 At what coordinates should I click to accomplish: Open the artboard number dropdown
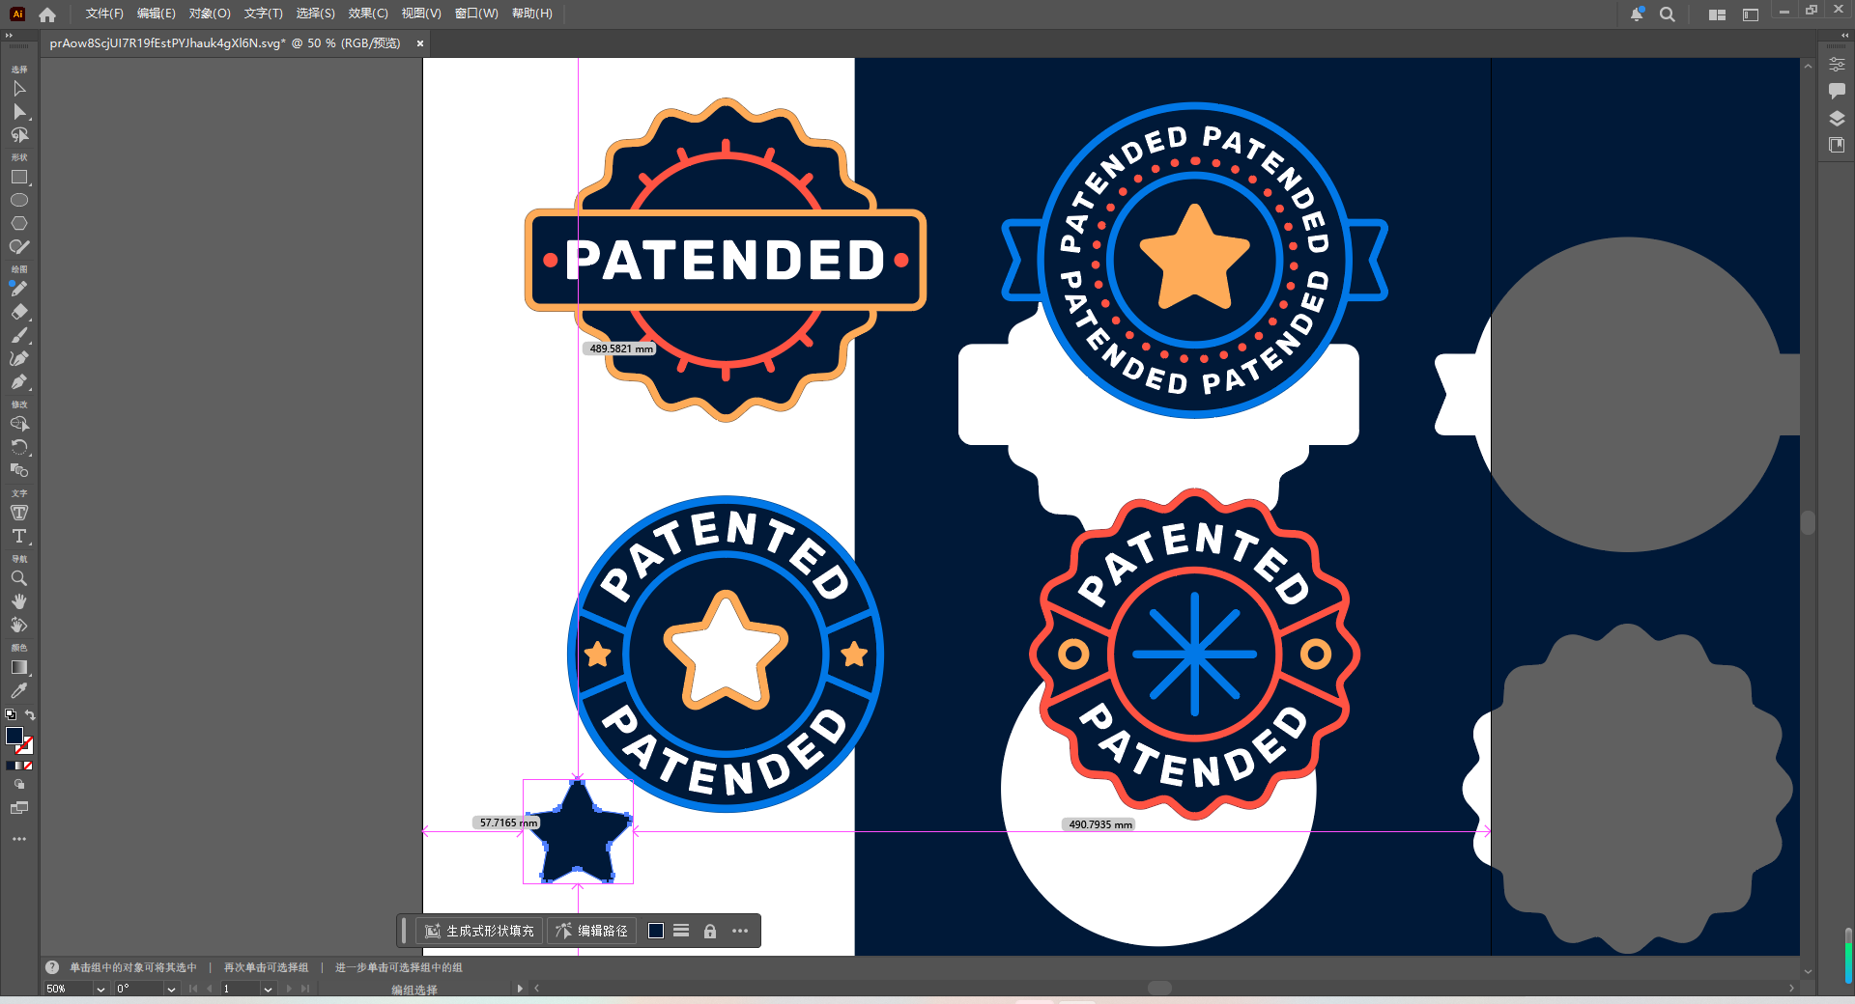pos(267,989)
